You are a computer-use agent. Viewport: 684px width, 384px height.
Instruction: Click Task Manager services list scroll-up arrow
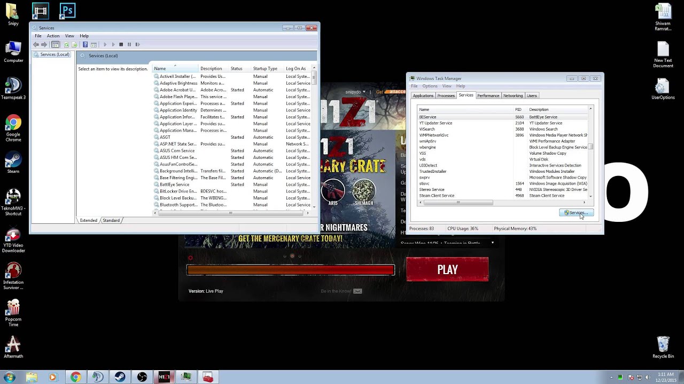[590, 109]
